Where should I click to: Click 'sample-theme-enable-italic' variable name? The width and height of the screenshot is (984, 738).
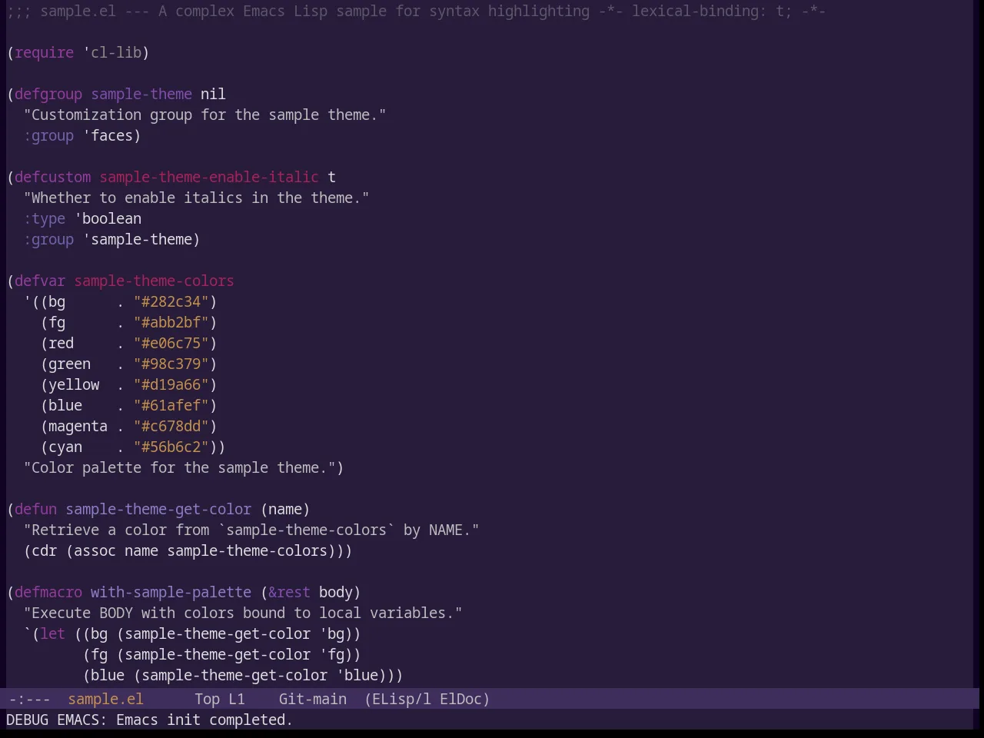coord(209,177)
